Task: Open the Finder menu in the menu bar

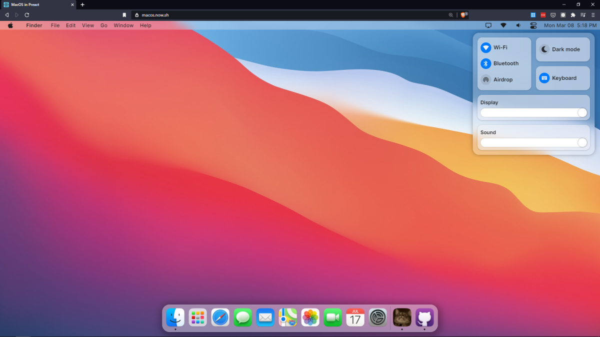Action: (x=34, y=25)
